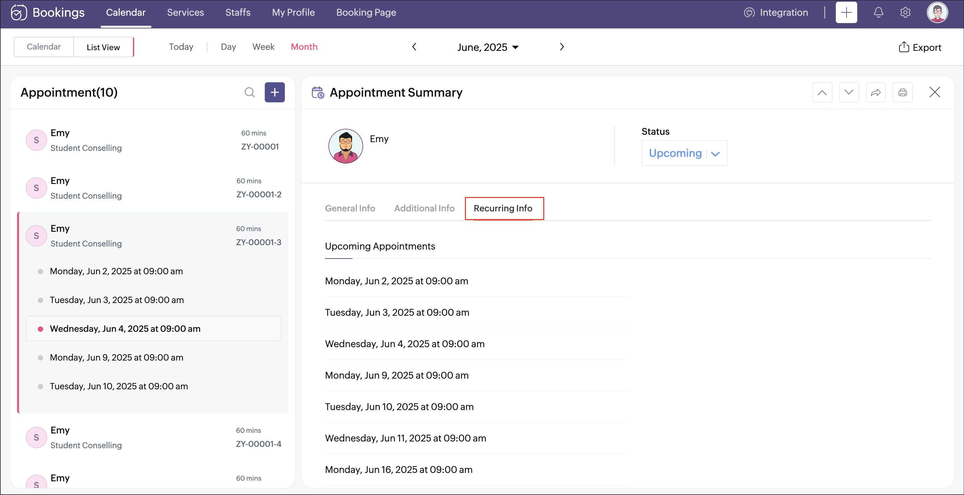Go to next appointment with down chevron

click(x=849, y=92)
